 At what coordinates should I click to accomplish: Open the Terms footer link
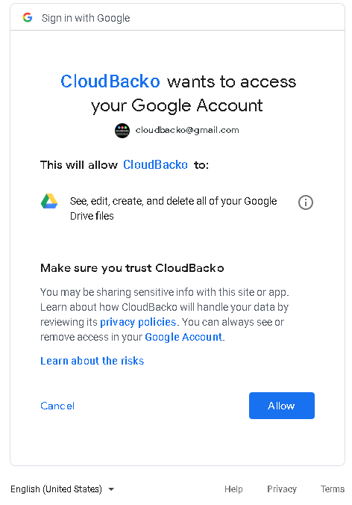coord(333,489)
